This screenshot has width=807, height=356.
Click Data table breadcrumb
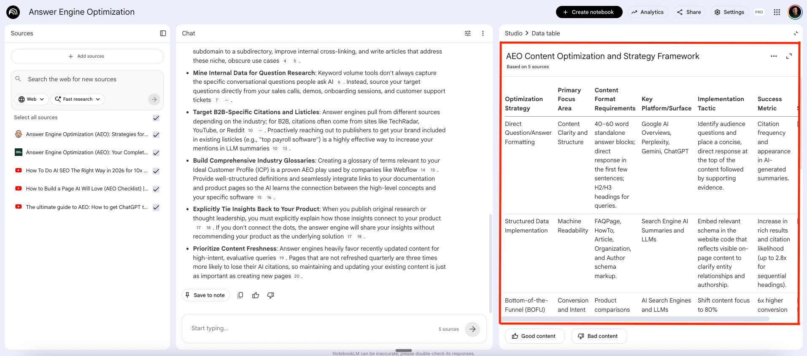pos(545,33)
